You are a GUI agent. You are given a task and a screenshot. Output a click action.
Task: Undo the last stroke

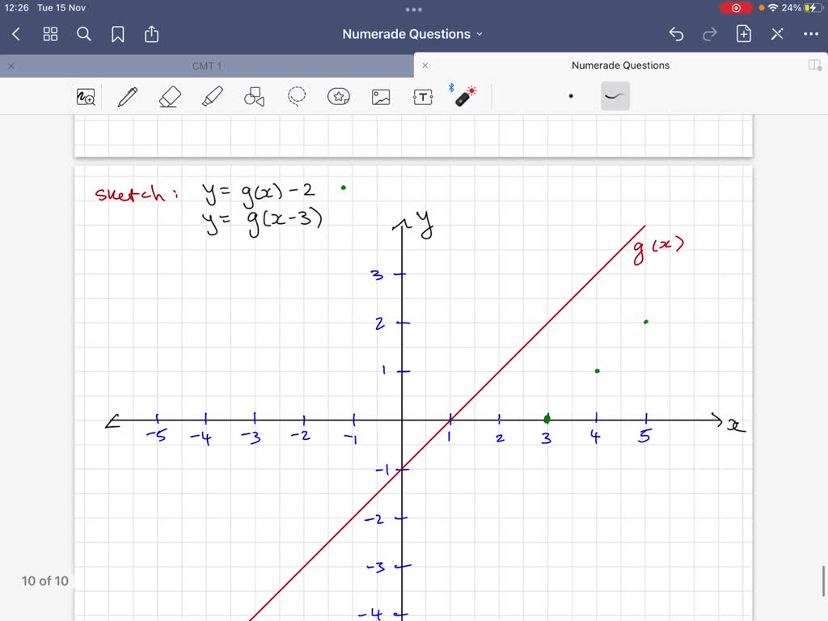pyautogui.click(x=677, y=34)
